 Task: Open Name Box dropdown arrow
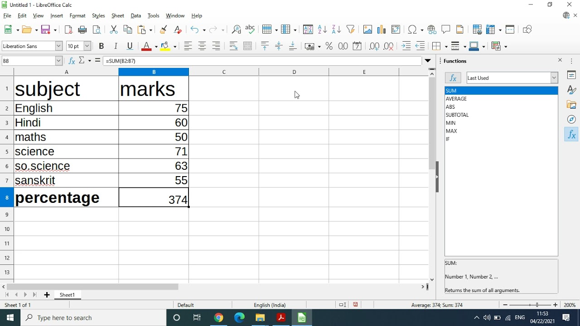pos(58,61)
